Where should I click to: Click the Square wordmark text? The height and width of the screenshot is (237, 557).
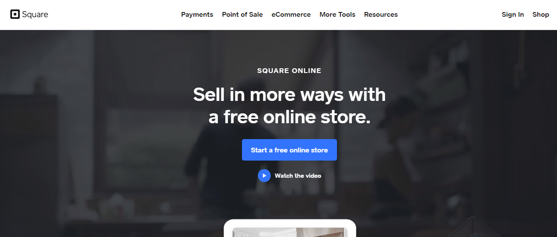pos(35,15)
